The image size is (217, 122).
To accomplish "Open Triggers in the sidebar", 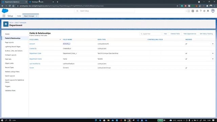I will point(7,86).
